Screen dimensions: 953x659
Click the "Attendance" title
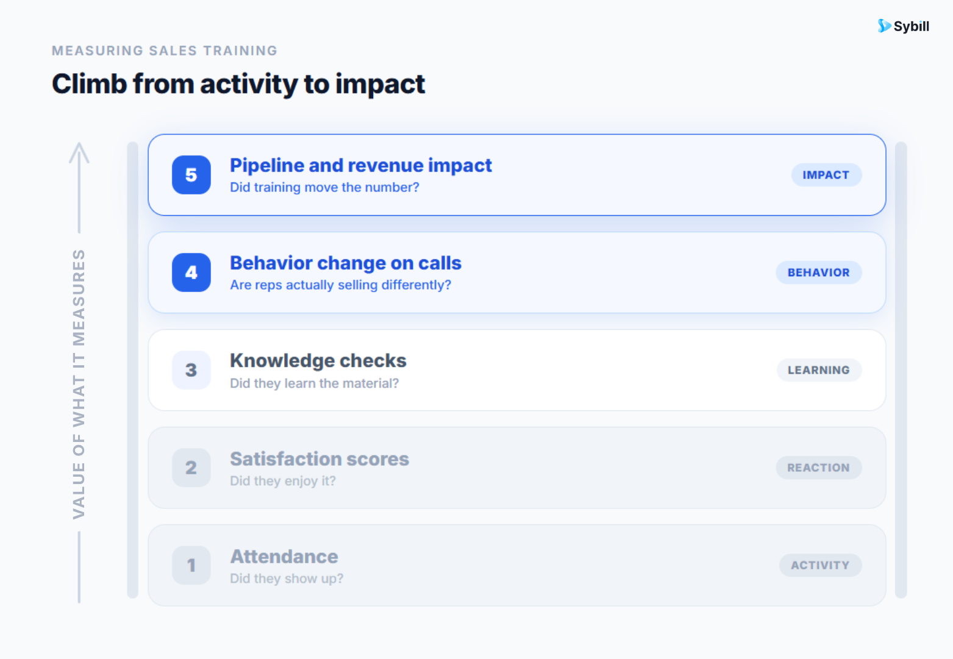[x=284, y=557]
